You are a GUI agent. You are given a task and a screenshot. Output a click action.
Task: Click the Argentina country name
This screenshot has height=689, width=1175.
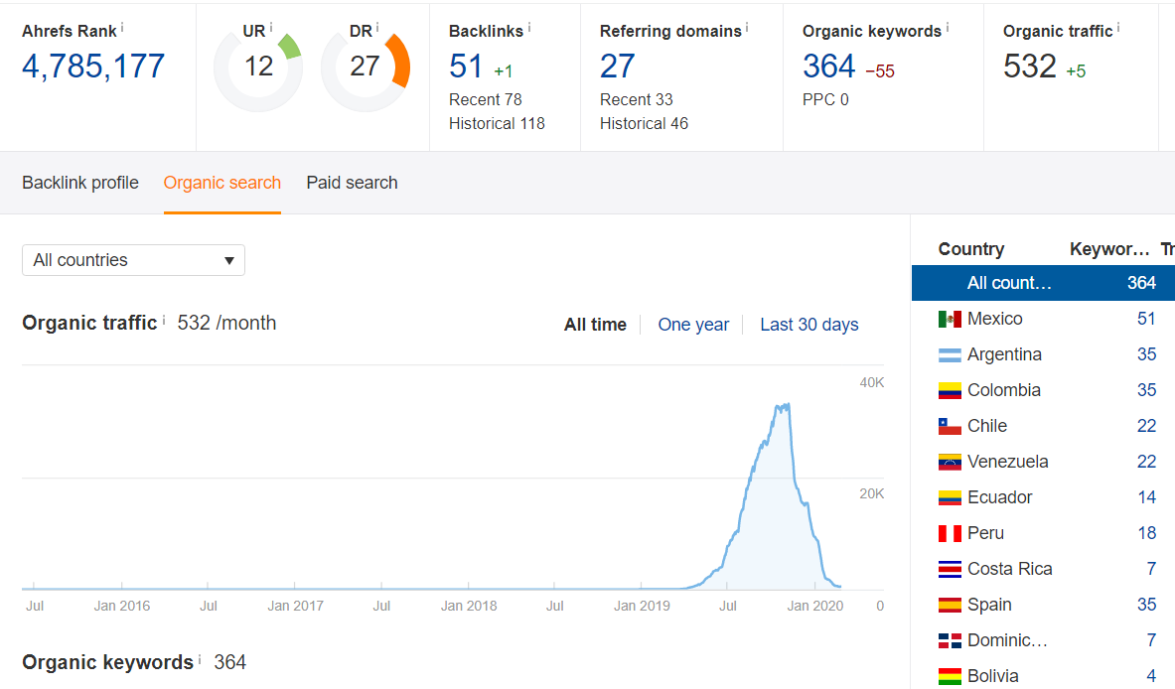pyautogui.click(x=1004, y=355)
